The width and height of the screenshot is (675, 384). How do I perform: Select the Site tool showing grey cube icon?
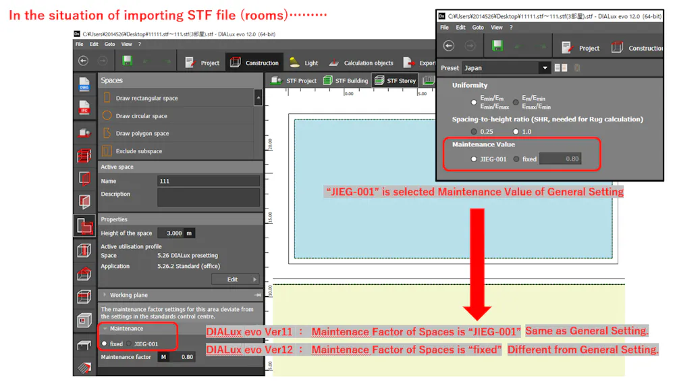click(84, 132)
